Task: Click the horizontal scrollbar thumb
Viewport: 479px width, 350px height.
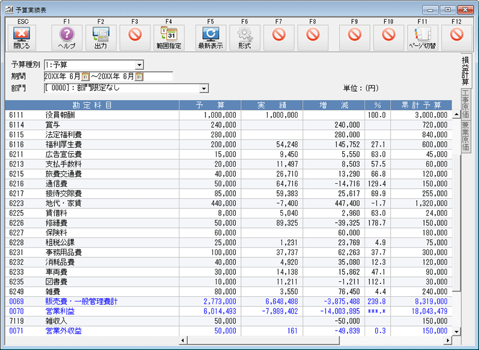Action: coord(263,340)
